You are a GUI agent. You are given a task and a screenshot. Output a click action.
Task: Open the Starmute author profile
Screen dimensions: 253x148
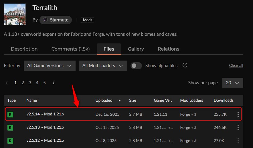56,20
